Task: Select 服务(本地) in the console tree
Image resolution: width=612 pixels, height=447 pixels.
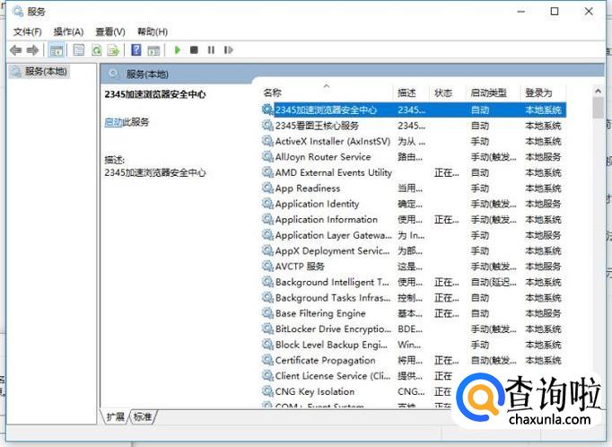Action: coord(39,72)
